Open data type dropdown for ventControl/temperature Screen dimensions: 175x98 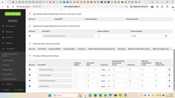click(105, 81)
